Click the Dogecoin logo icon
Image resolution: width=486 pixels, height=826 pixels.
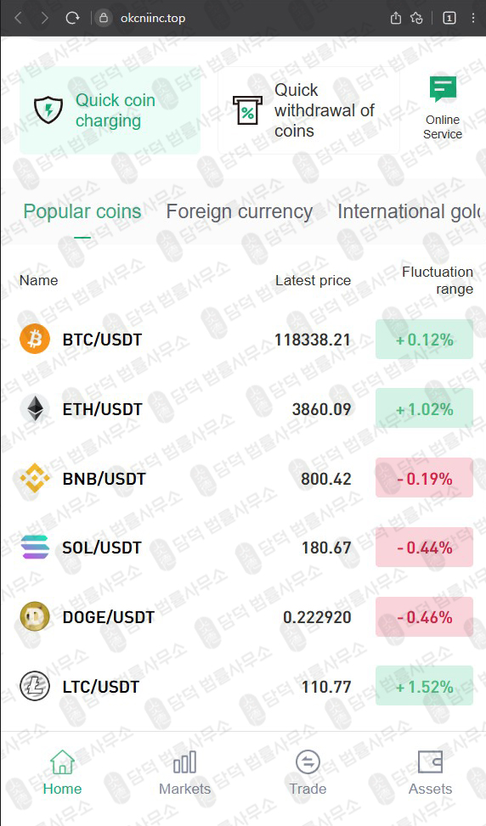[x=35, y=617]
